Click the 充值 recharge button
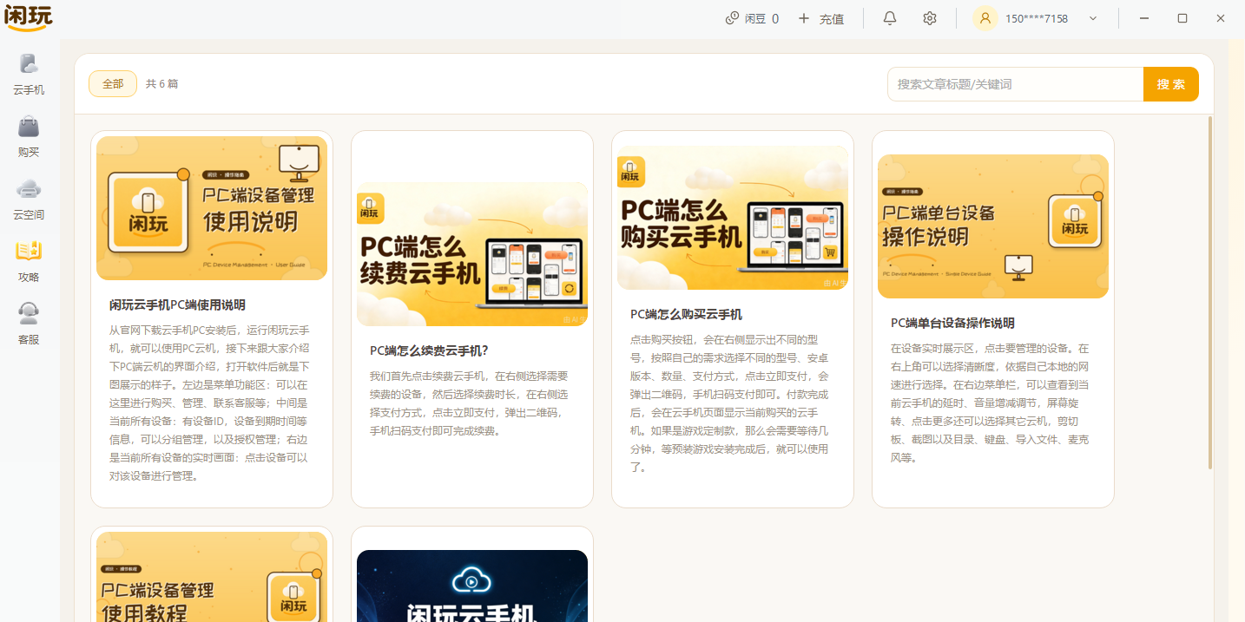Image resolution: width=1245 pixels, height=622 pixels. 821,18
